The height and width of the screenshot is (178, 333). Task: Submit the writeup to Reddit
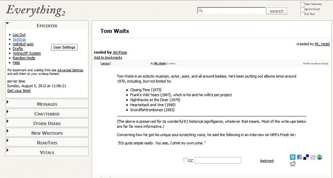click(x=293, y=164)
